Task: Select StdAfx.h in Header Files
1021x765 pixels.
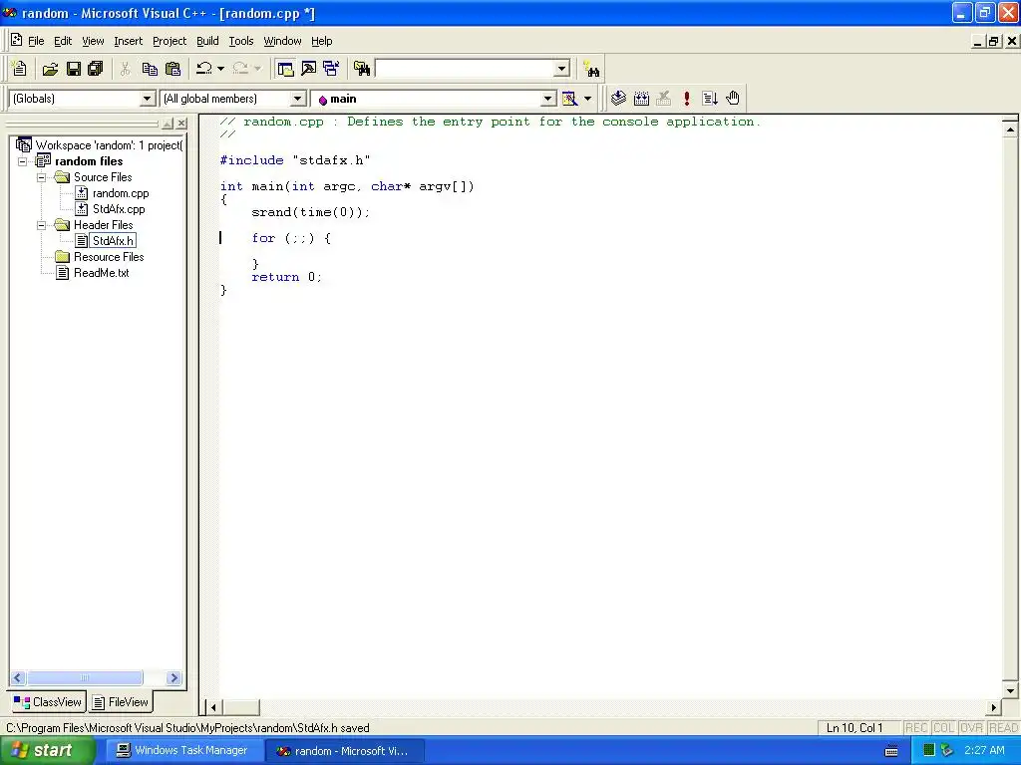Action: pos(113,241)
